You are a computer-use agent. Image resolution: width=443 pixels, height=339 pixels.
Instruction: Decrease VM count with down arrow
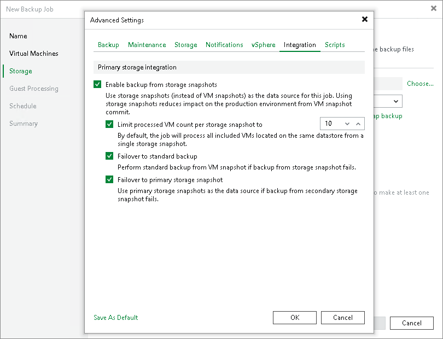coord(347,124)
